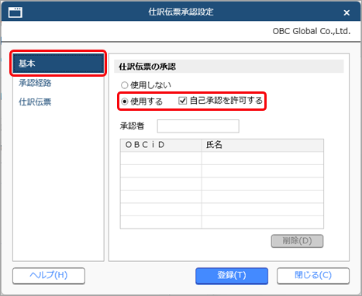The width and height of the screenshot is (362, 296).
Task: Toggle 自己承認を許可する checkbox
Action: click(183, 101)
